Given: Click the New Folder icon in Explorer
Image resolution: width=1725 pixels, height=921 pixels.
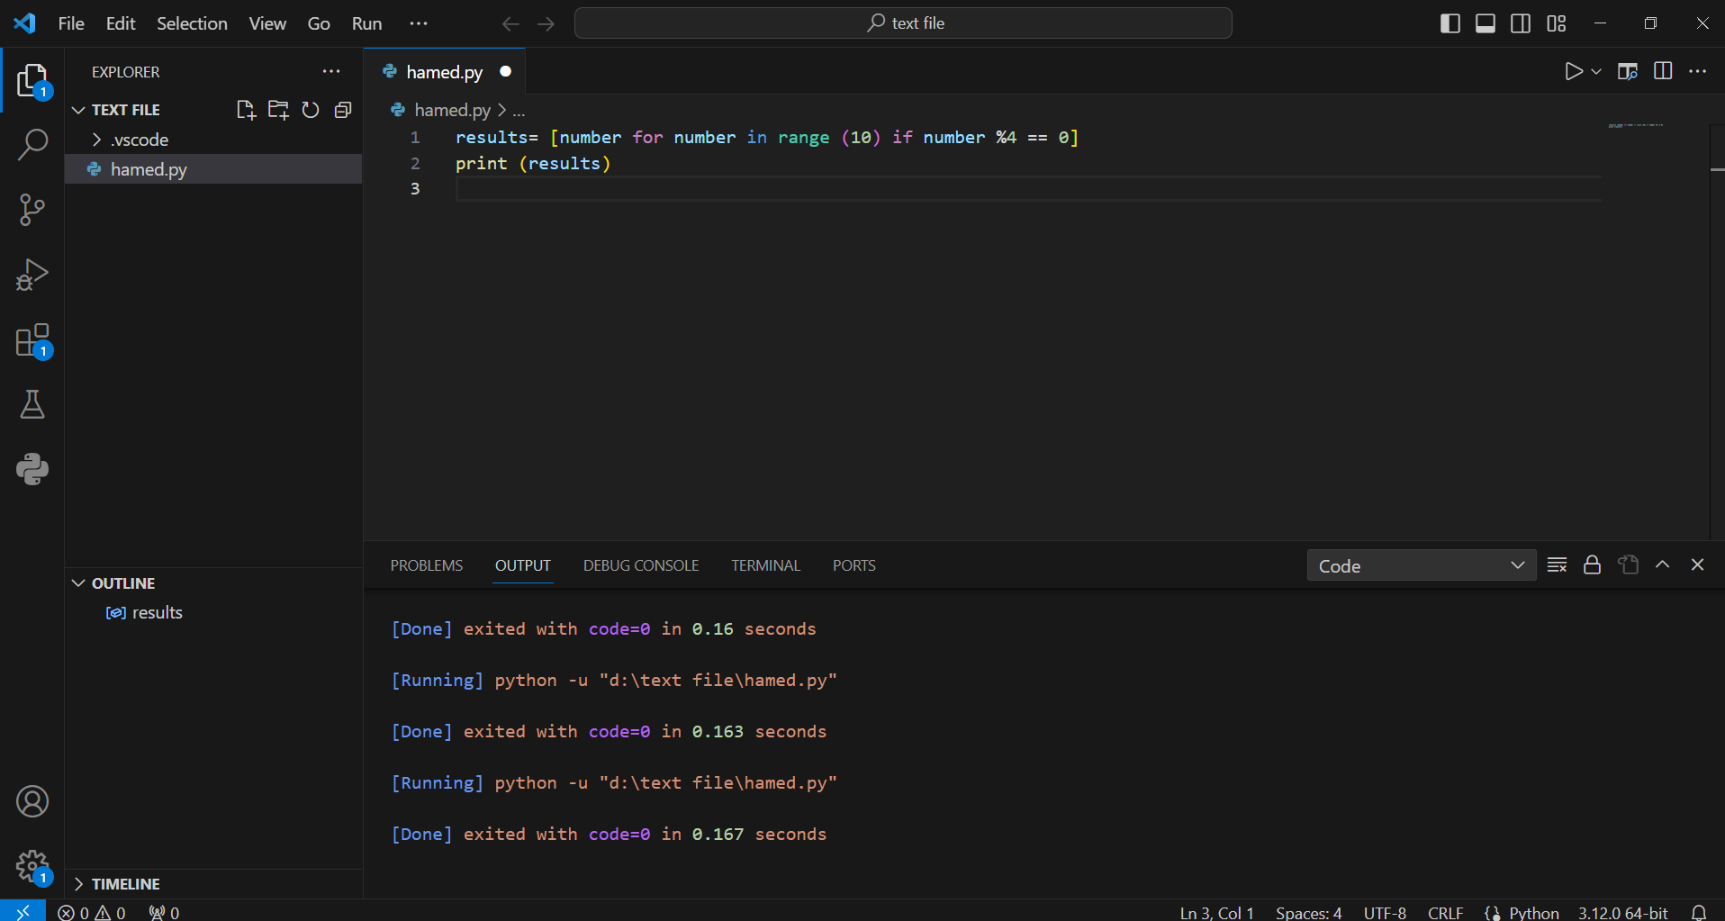Looking at the screenshot, I should [x=278, y=110].
